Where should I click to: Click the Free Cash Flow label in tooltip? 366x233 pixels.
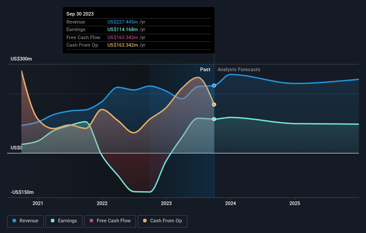coord(83,37)
